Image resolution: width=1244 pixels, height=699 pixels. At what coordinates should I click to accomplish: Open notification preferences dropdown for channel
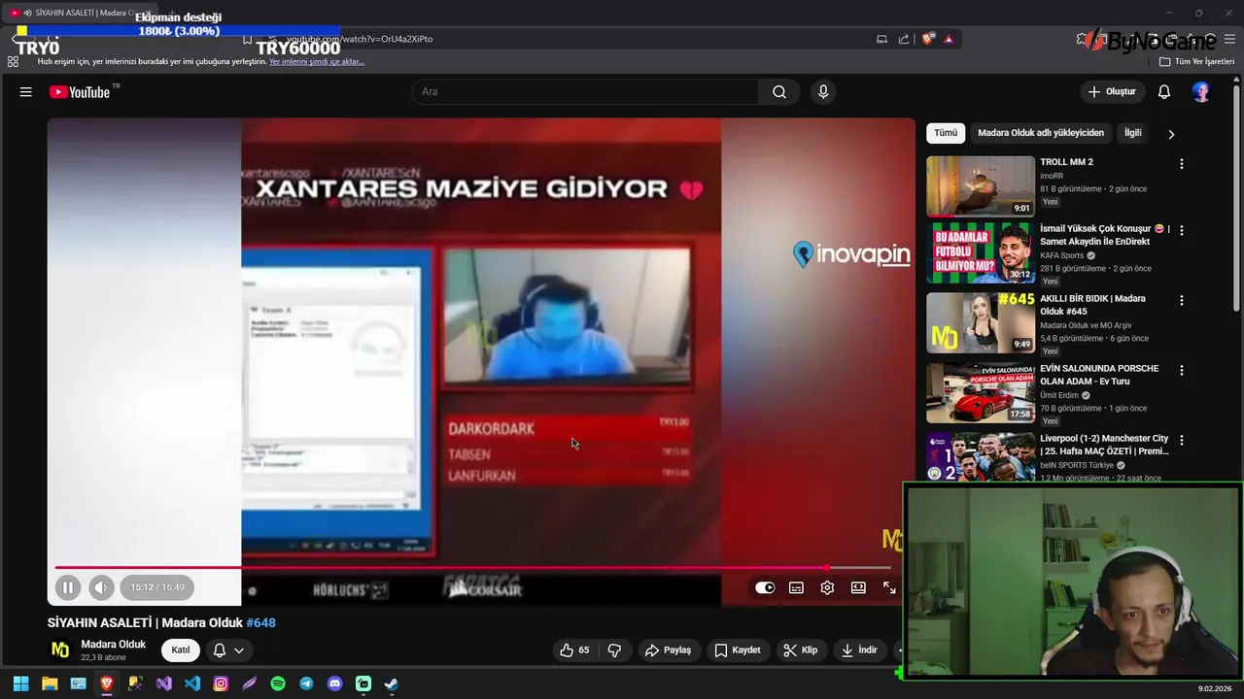[x=227, y=650]
